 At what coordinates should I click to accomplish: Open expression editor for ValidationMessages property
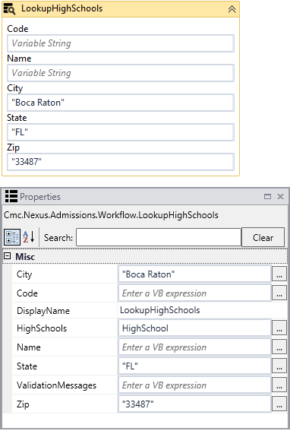coord(279,385)
